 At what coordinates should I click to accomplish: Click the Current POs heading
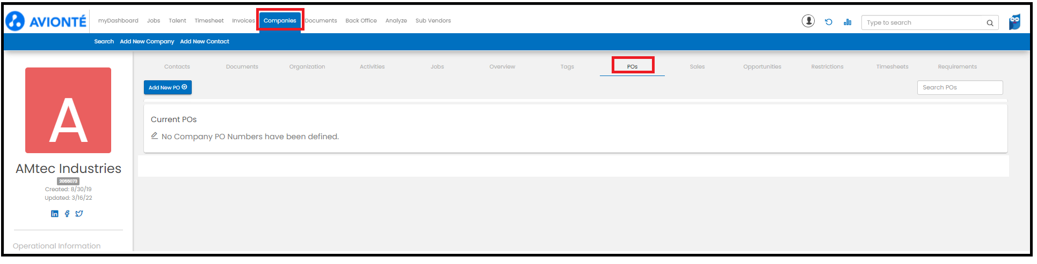(x=173, y=119)
